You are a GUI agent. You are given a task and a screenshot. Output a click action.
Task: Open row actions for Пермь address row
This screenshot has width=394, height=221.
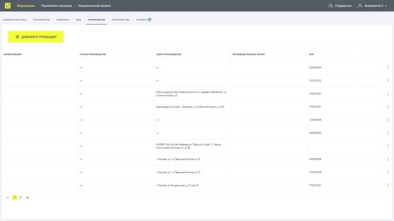pyautogui.click(x=388, y=146)
